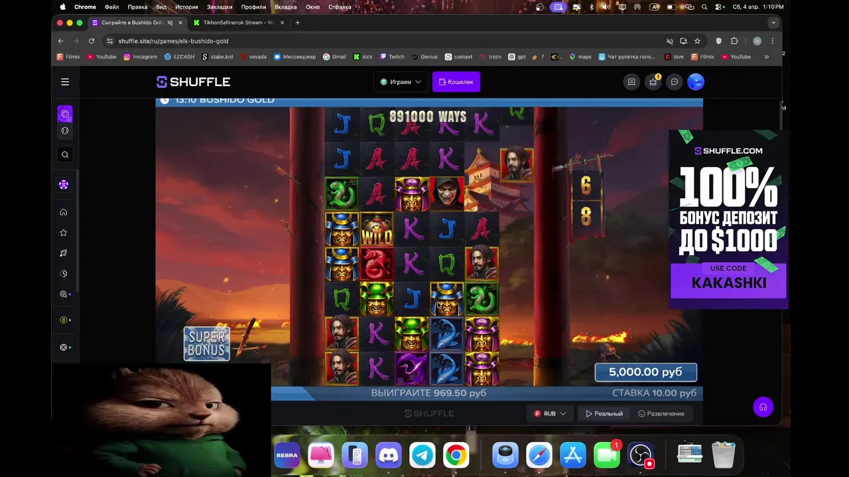The width and height of the screenshot is (849, 477).
Task: Click the 5,000.00 руб balance box
Action: (x=645, y=372)
